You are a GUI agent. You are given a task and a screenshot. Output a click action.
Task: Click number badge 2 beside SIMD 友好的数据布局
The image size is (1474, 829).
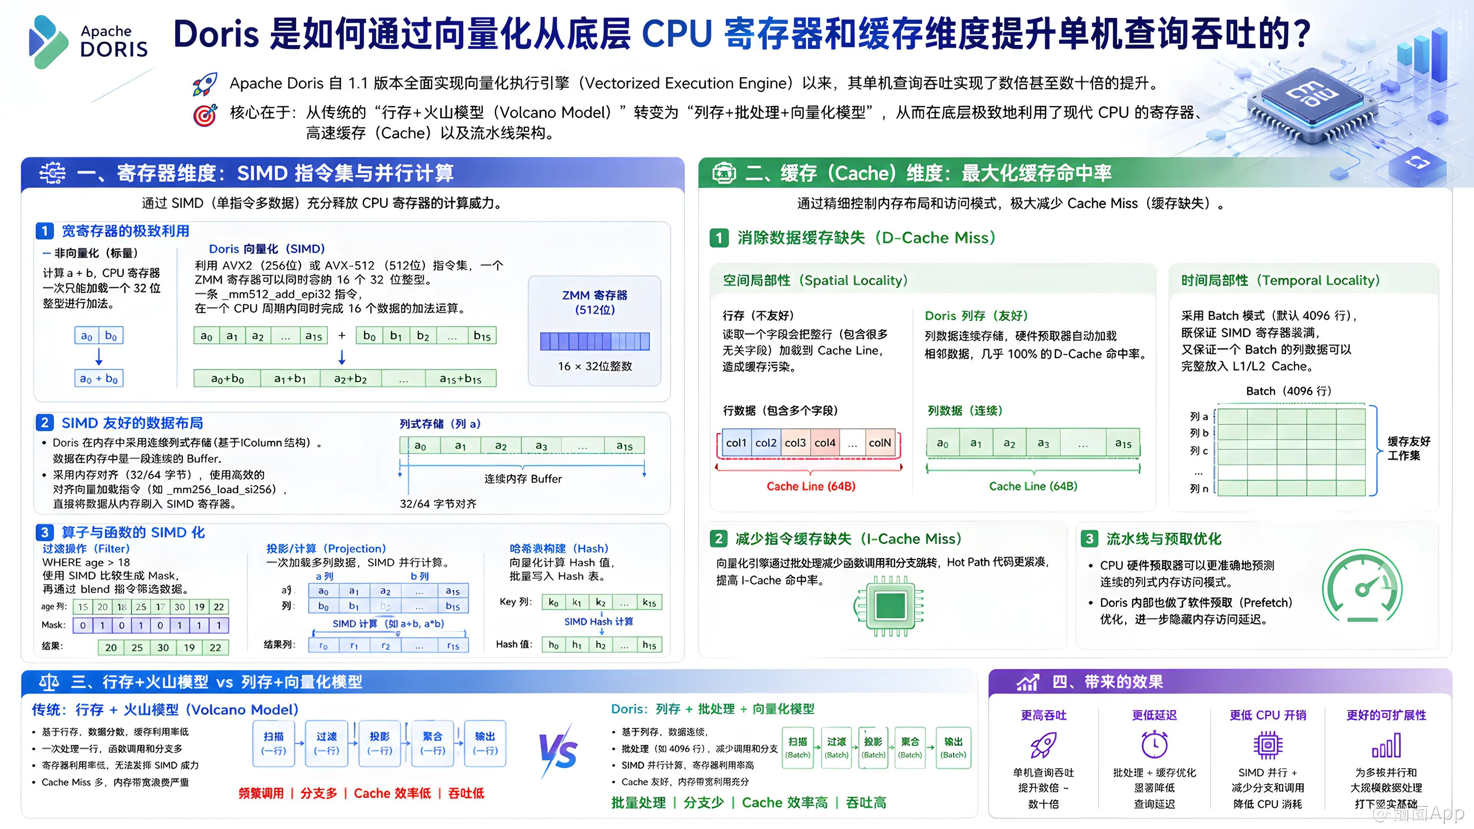click(45, 423)
